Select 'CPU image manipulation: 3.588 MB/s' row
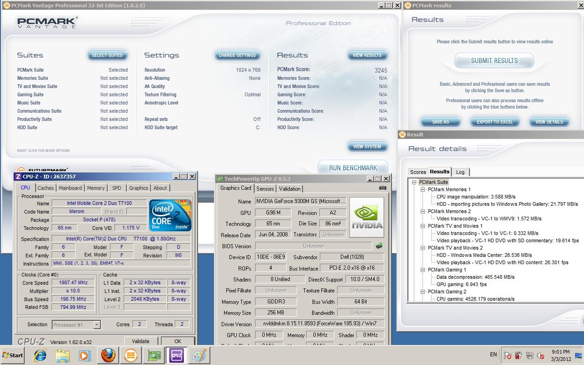584x365 pixels. pyautogui.click(x=476, y=197)
